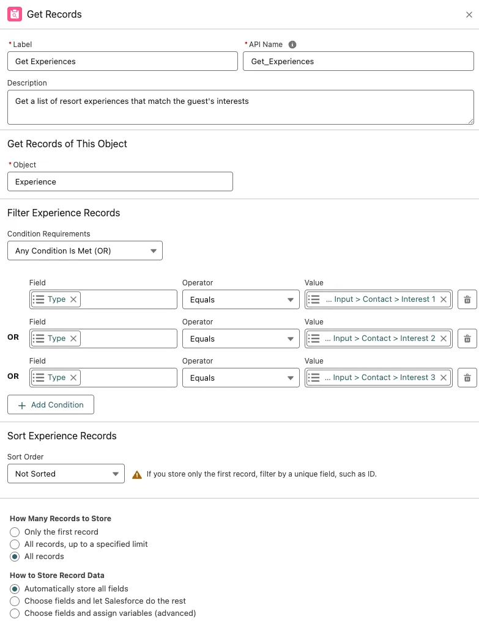The width and height of the screenshot is (479, 644).
Task: Open the Condition Requirements dropdown
Action: click(x=85, y=251)
